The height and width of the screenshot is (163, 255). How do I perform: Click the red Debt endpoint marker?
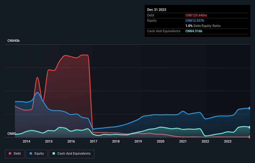click(x=250, y=137)
